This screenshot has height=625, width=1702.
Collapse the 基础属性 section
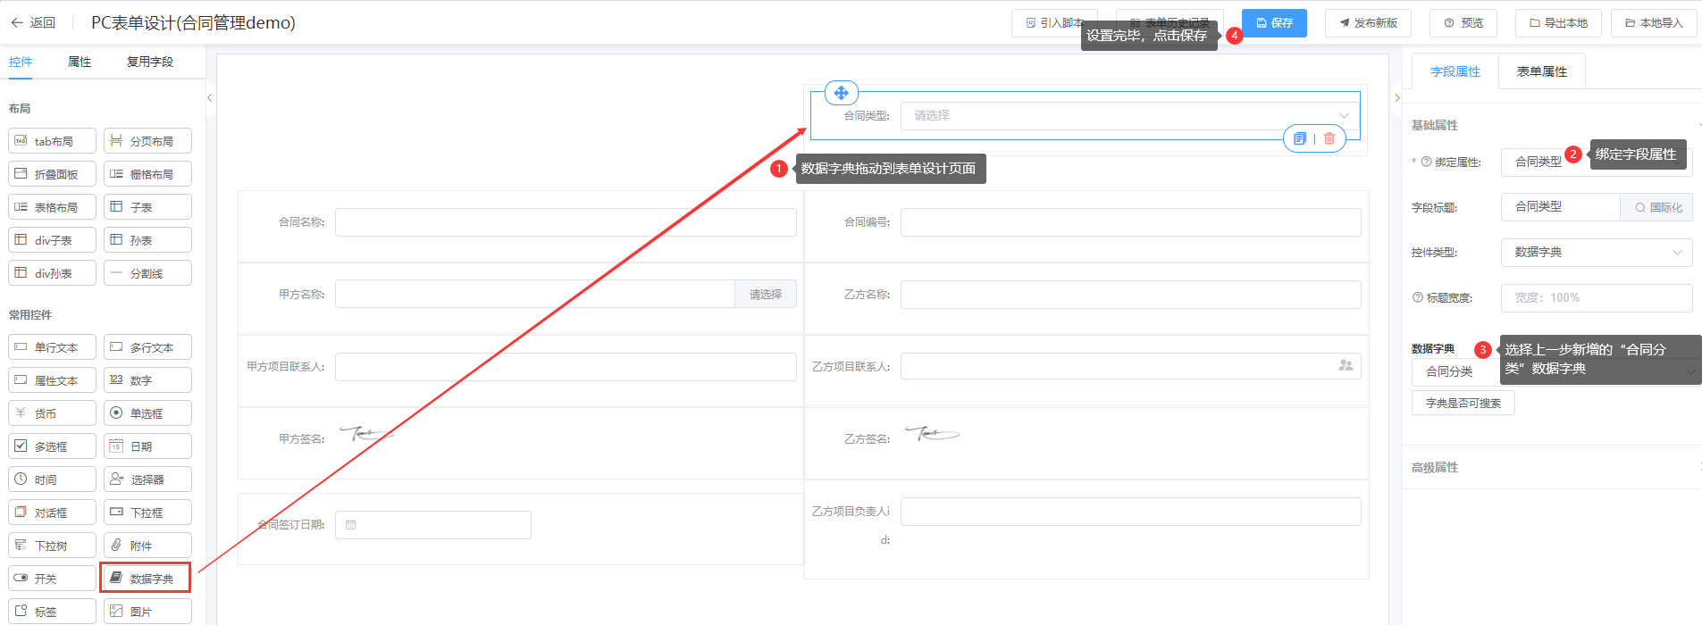[1552, 125]
